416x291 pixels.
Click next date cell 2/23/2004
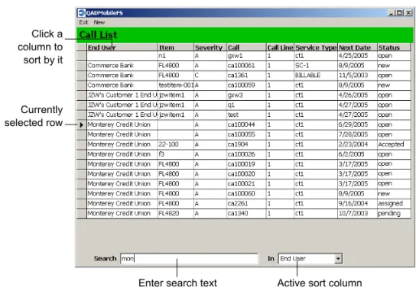[357, 144]
